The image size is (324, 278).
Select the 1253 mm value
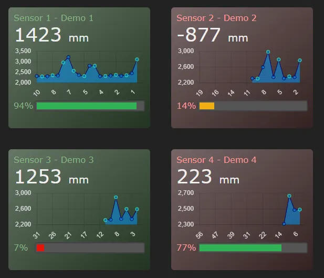pos(51,178)
